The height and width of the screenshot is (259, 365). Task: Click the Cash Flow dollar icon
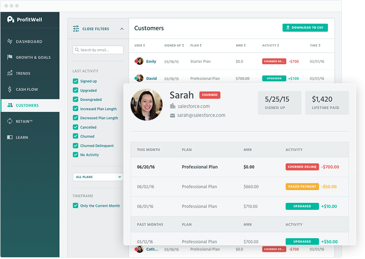click(10, 90)
